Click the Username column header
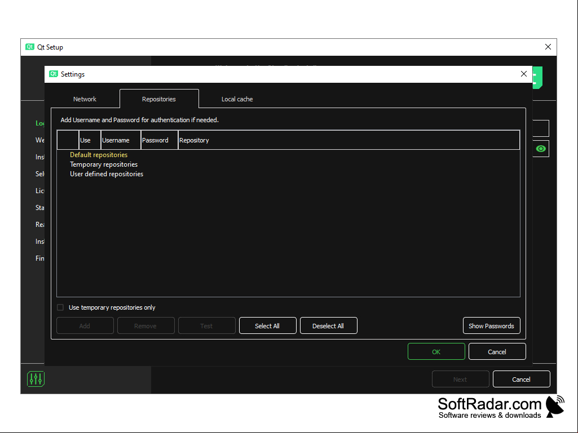Screen dimensions: 578x433 pos(121,140)
